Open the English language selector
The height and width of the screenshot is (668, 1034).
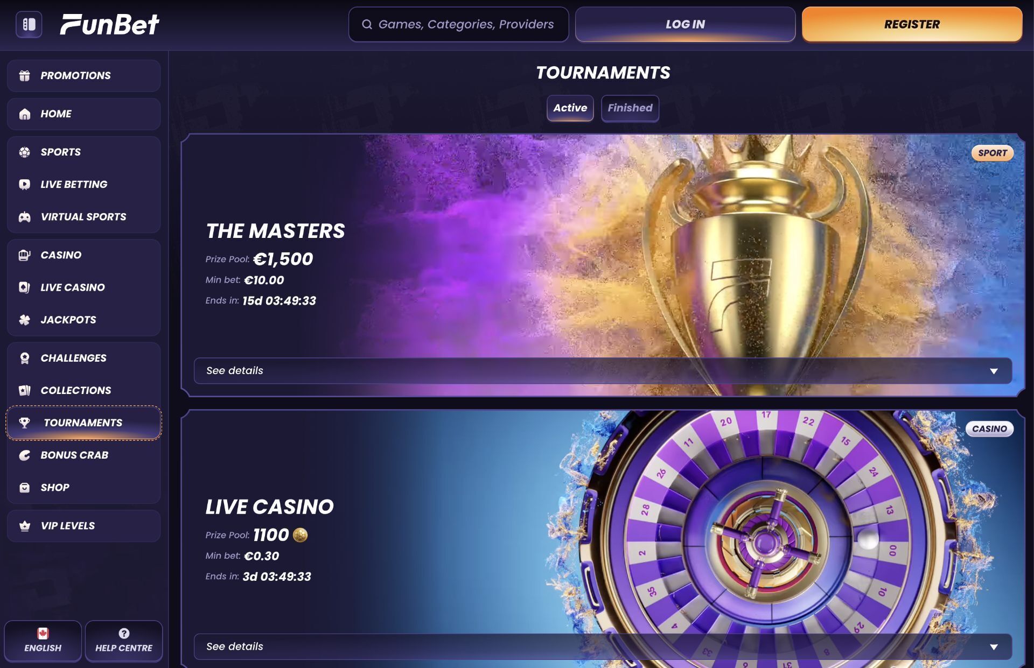[43, 641]
